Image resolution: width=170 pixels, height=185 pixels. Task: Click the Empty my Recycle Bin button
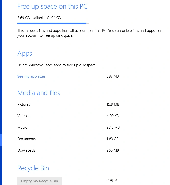click(39, 181)
